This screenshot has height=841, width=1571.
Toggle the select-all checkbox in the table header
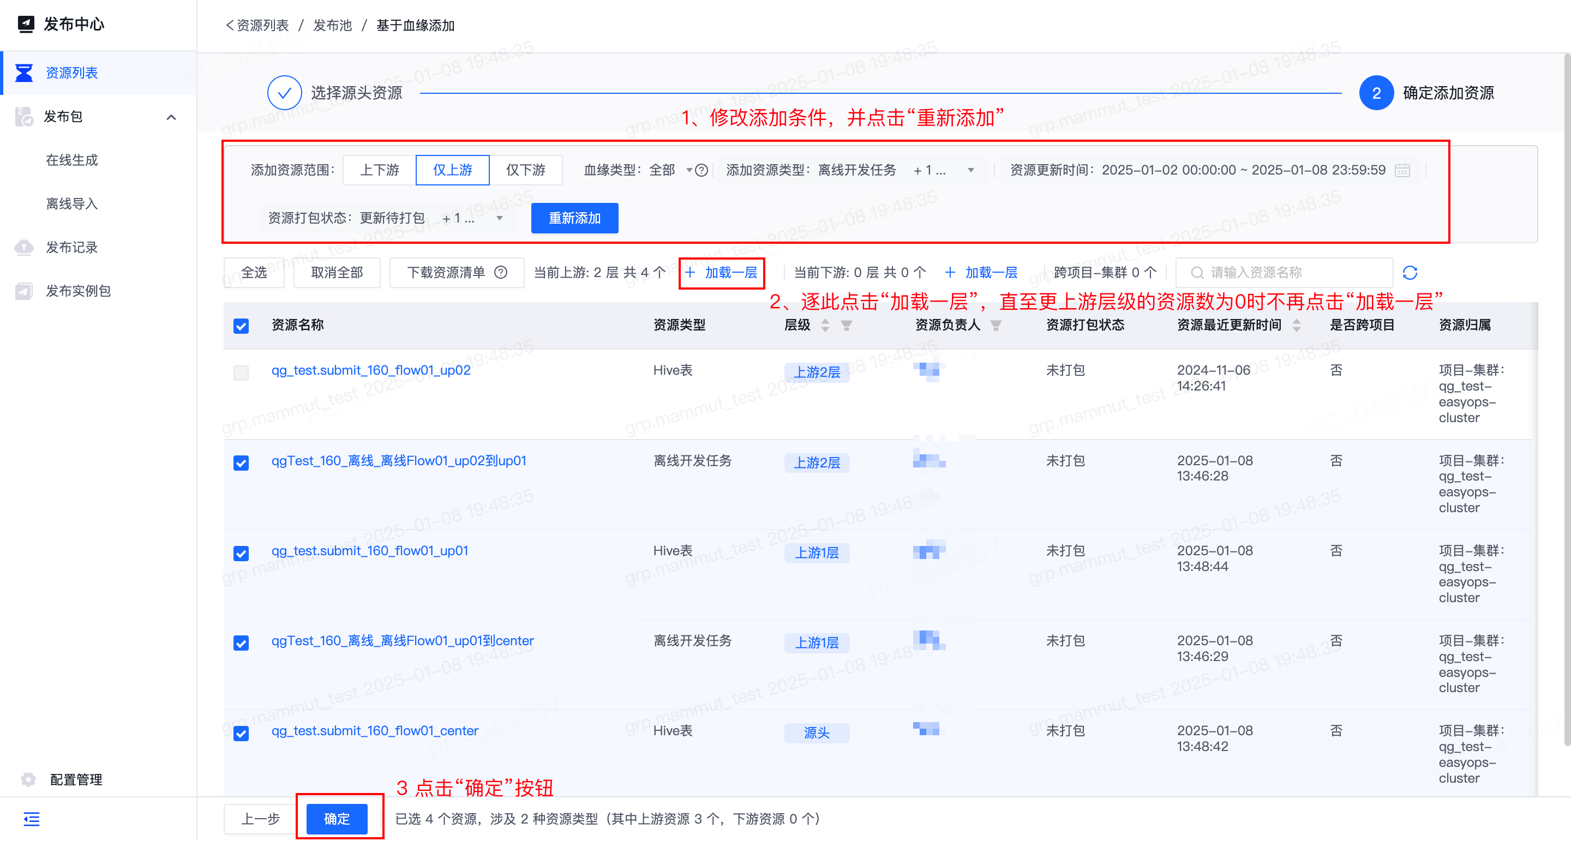tap(241, 326)
